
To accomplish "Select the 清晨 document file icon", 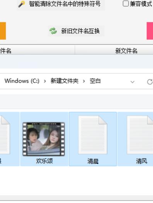I will click(93, 135).
